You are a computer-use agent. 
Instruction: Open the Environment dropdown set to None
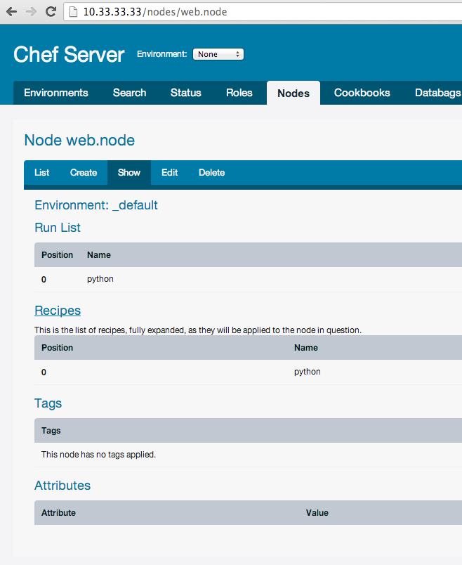coord(218,54)
